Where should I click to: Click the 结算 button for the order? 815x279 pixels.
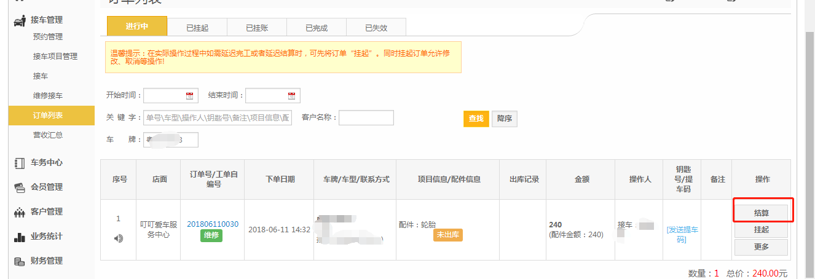[x=761, y=213]
